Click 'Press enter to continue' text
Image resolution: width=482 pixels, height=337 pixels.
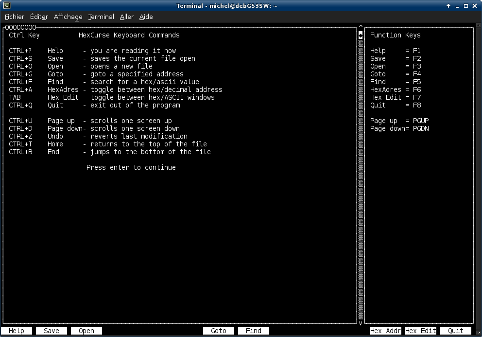click(131, 167)
